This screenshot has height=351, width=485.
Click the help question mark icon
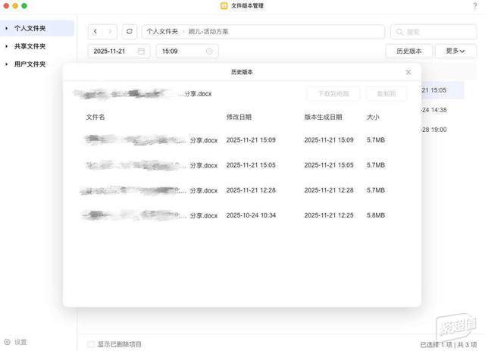point(474,6)
